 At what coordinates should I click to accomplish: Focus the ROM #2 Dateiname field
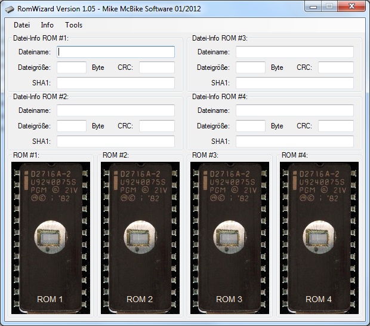[x=116, y=110]
